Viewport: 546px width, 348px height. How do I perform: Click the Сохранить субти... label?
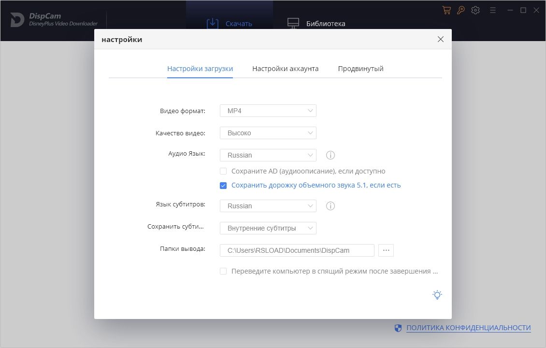coord(175,226)
